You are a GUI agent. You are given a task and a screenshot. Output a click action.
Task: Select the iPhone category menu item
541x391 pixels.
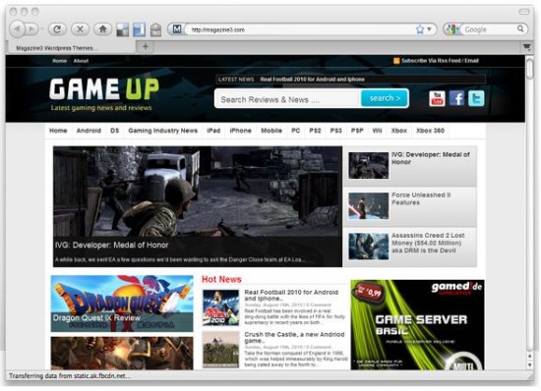(x=240, y=131)
